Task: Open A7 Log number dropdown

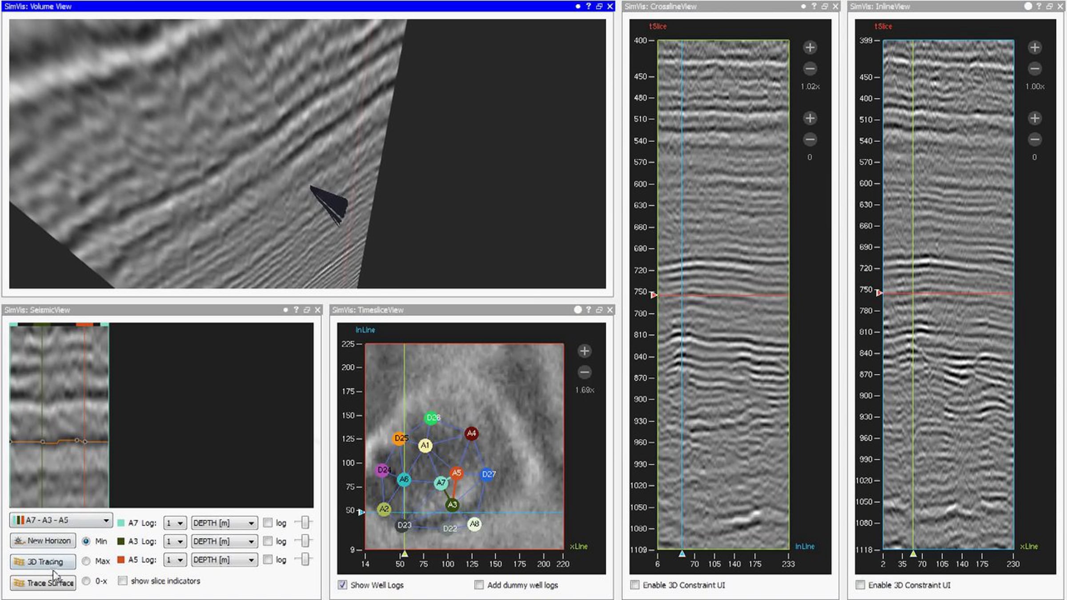Action: tap(175, 523)
